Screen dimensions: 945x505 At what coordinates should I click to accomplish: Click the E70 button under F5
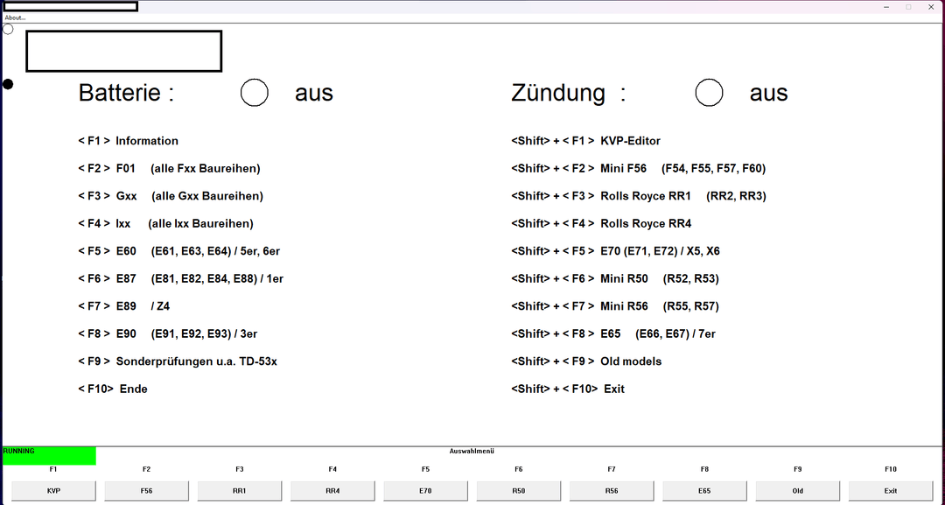pyautogui.click(x=425, y=491)
